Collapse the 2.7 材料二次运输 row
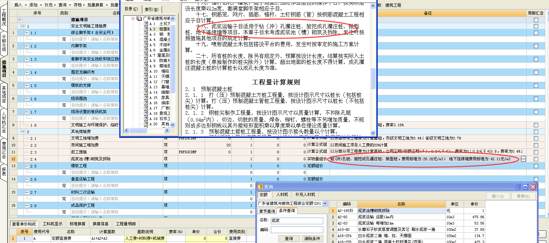This screenshot has width=549, height=243. pos(27,193)
